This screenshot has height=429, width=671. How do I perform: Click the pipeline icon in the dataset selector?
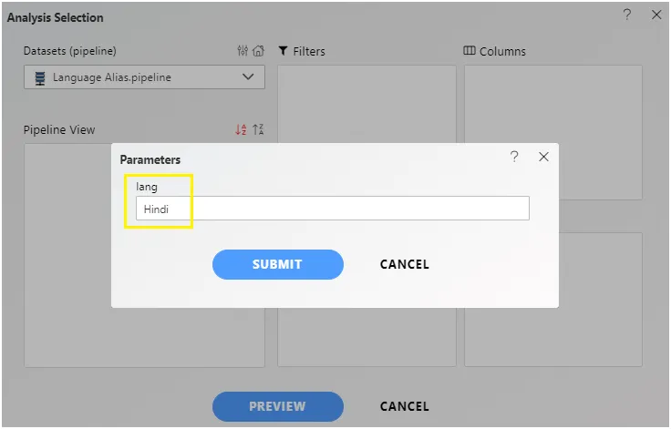[x=40, y=77]
